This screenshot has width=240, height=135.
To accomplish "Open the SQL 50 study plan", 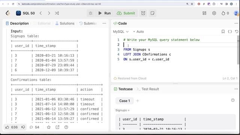I will click(25, 13).
